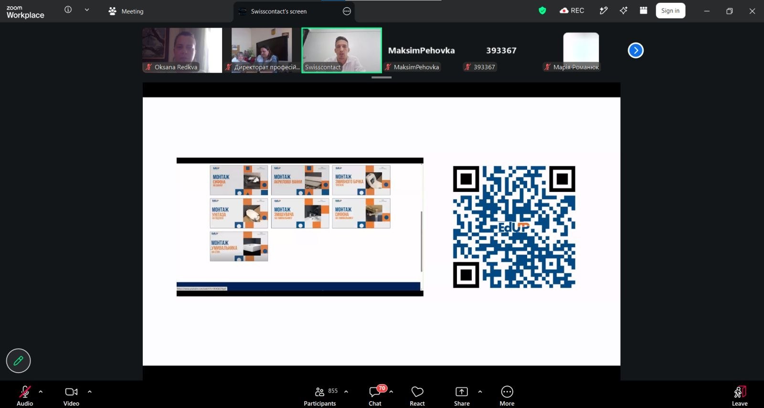Leave the meeting
Image resolution: width=764 pixels, height=408 pixels.
740,396
